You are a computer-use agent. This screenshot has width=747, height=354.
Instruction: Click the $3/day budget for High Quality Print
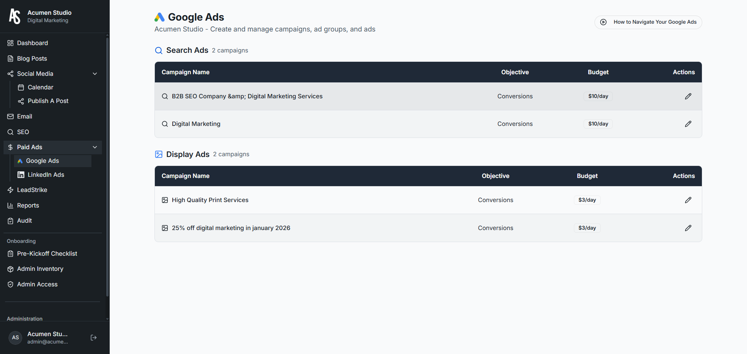tap(587, 200)
